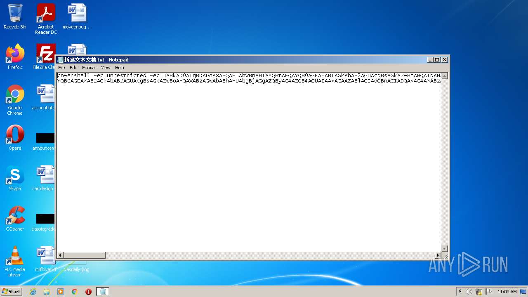Open Notepad's Edit menu

coord(73,68)
